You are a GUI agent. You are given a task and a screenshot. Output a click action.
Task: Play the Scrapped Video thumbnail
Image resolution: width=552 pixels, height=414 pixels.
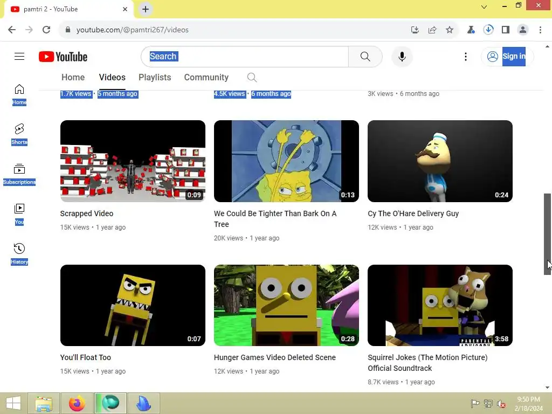point(133,161)
